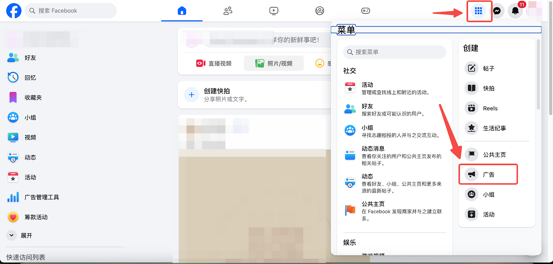Open 活动 in the 社交 menu list

click(x=395, y=88)
